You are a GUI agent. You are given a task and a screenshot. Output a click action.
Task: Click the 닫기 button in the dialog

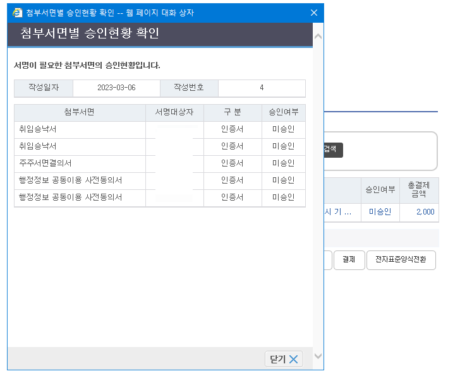[x=284, y=359]
